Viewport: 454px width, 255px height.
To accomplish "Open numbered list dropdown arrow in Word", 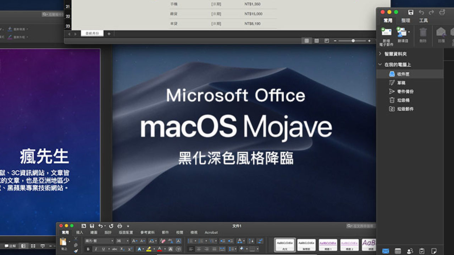I will [x=206, y=241].
